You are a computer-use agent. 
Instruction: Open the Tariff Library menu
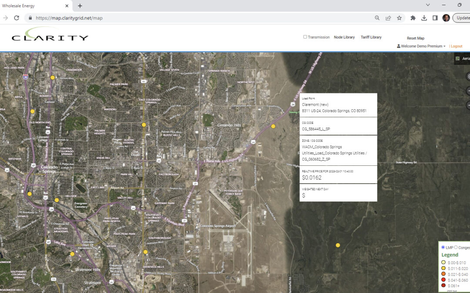click(x=371, y=37)
